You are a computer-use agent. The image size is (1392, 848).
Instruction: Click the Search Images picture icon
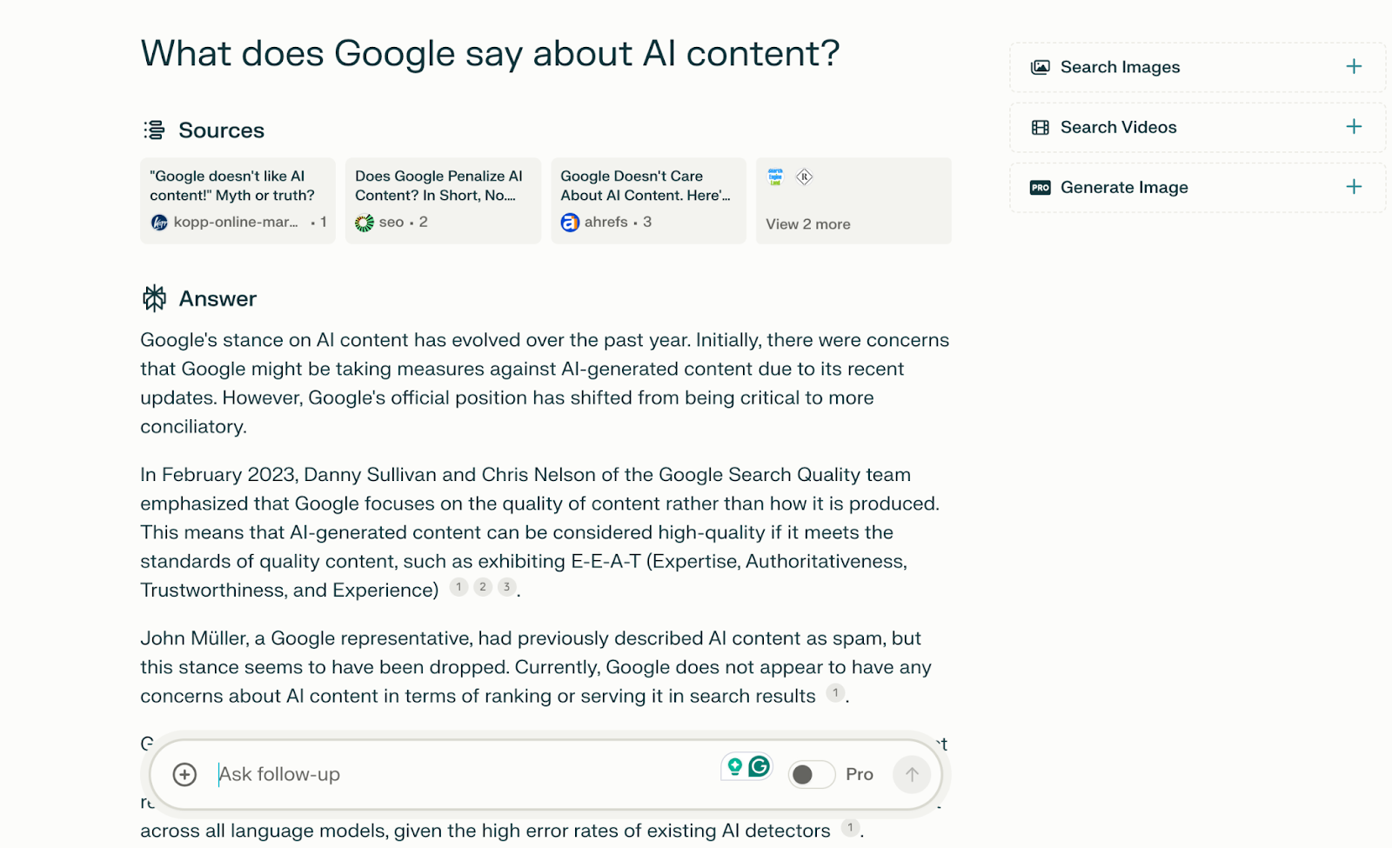coord(1041,67)
